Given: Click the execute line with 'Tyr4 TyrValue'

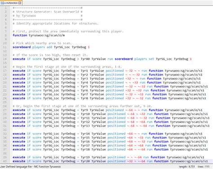Looking at the screenshot, I should click(x=106, y=82).
